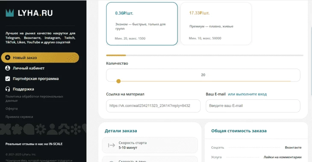
Task: Click the Количество input showing 20
Action: click(203, 75)
